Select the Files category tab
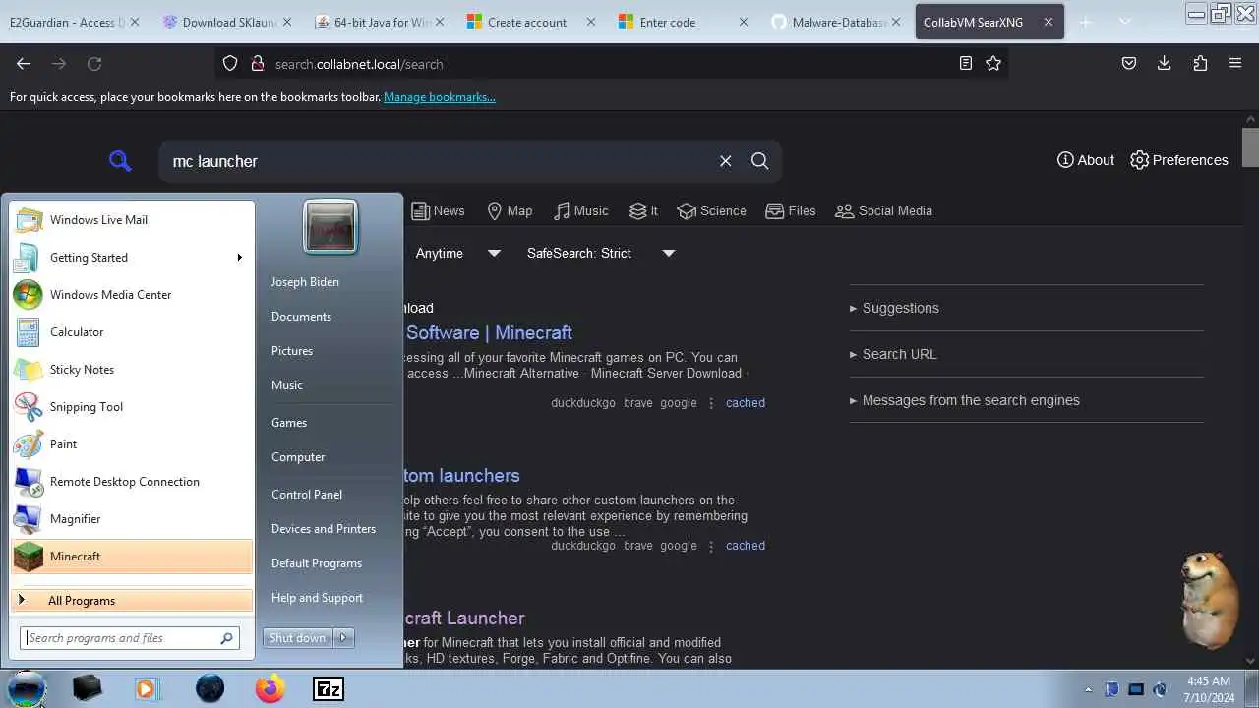The image size is (1259, 708). point(791,210)
